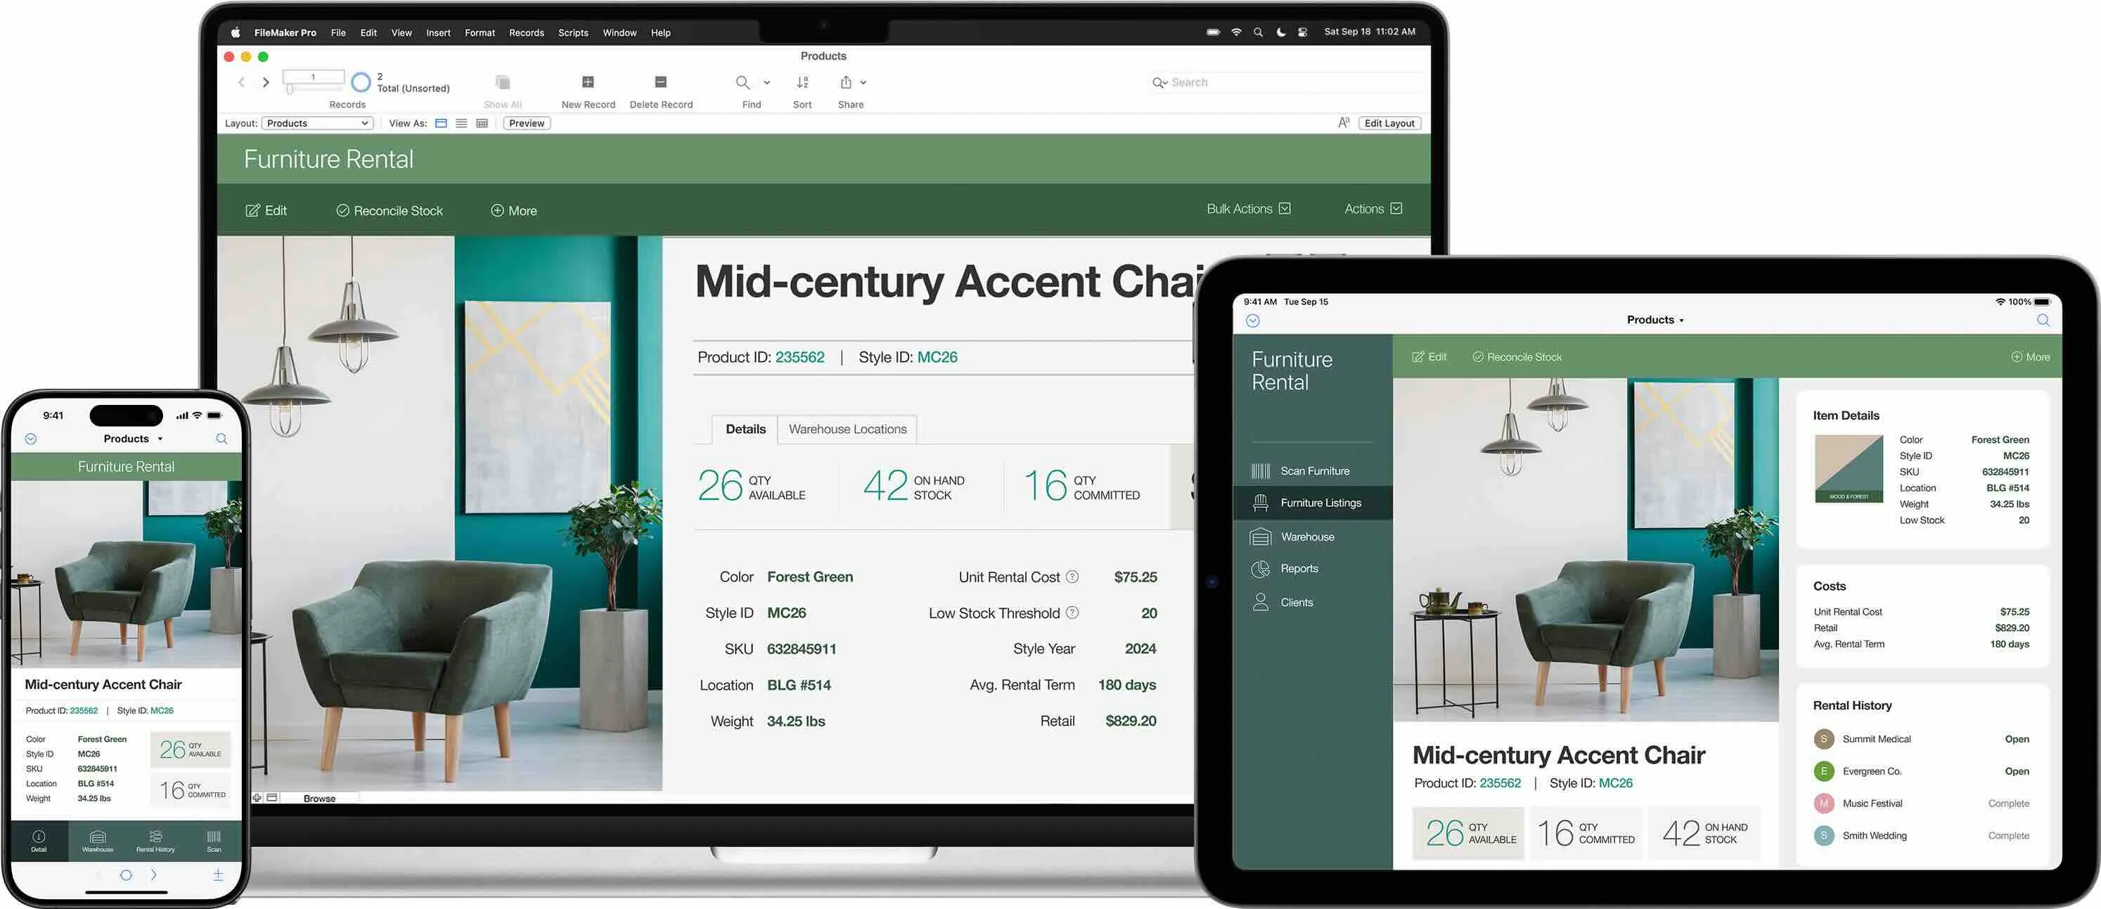This screenshot has width=2101, height=909.
Task: Click the Furniture Listings icon
Action: (1258, 501)
